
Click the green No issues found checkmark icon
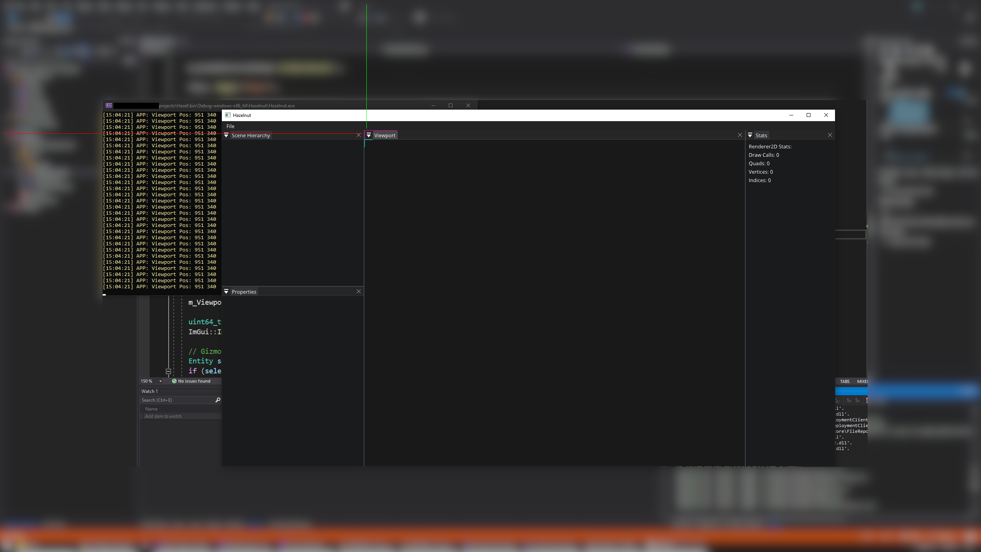174,381
